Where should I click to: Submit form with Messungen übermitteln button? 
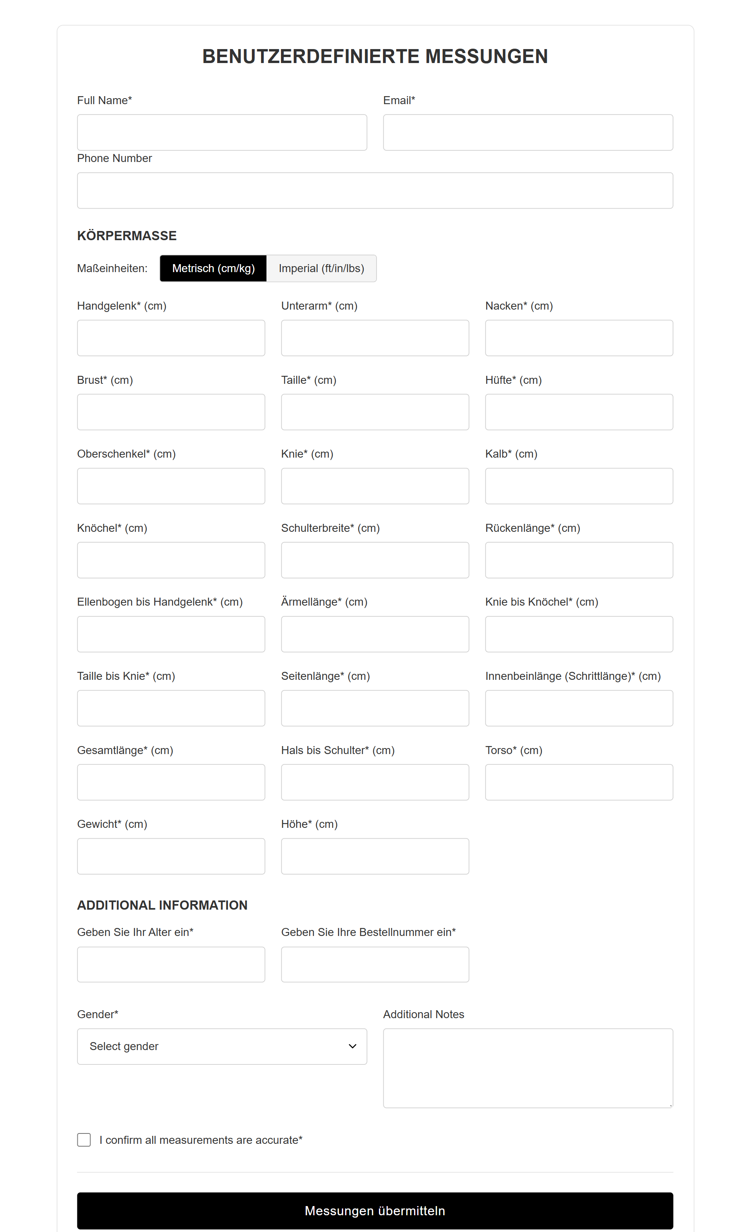pyautogui.click(x=375, y=1210)
